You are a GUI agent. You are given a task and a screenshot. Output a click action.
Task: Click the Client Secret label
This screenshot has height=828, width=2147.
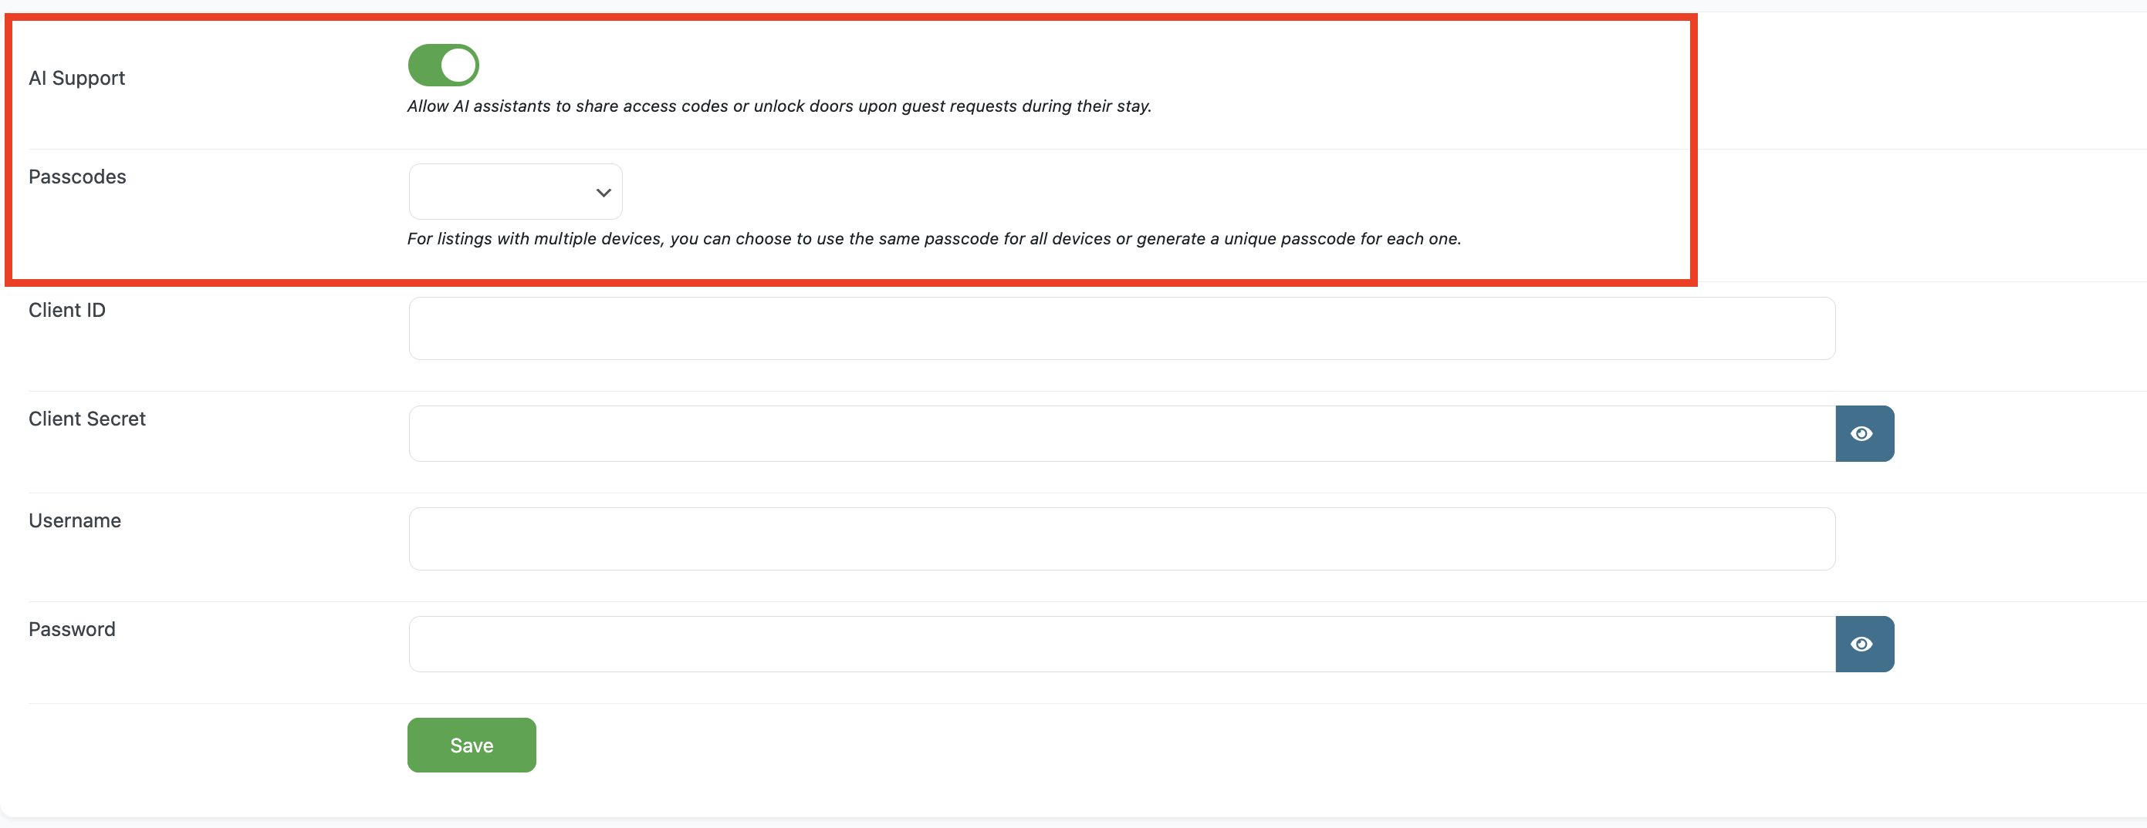86,419
